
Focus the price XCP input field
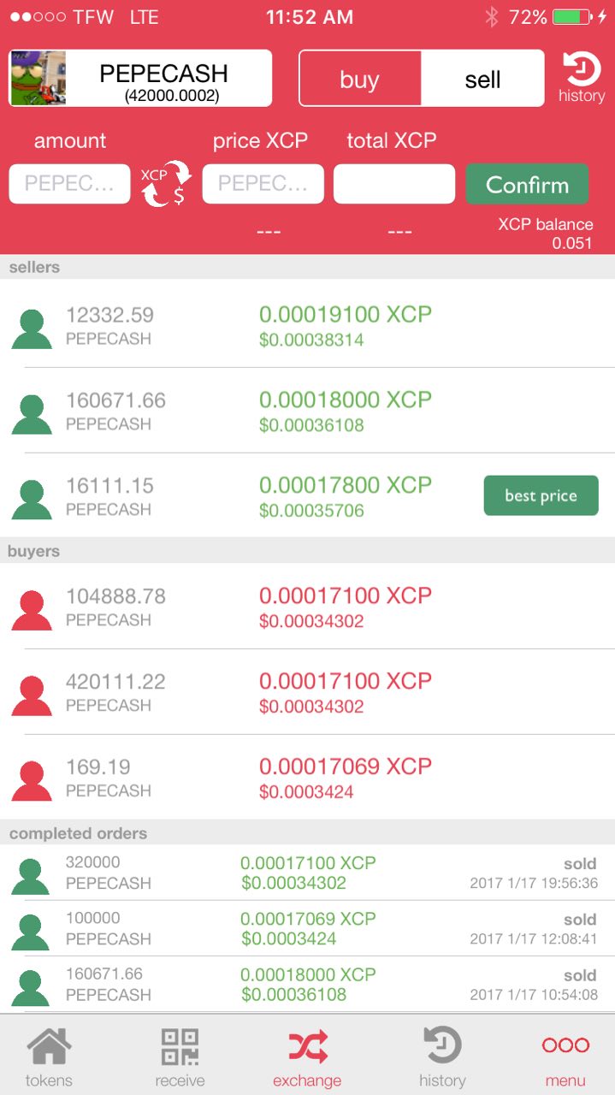click(263, 184)
